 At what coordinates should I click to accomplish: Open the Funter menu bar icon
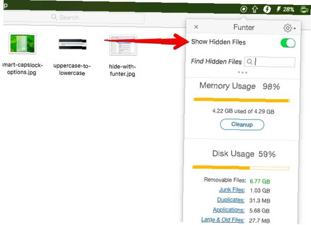244,9
